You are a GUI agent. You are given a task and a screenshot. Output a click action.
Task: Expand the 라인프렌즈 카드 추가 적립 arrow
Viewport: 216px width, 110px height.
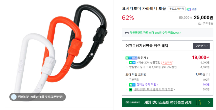click(180, 33)
